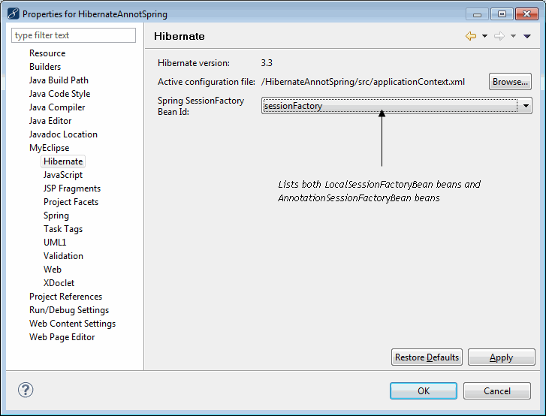Image resolution: width=546 pixels, height=416 pixels.
Task: Click the Browse... button
Action: (510, 82)
